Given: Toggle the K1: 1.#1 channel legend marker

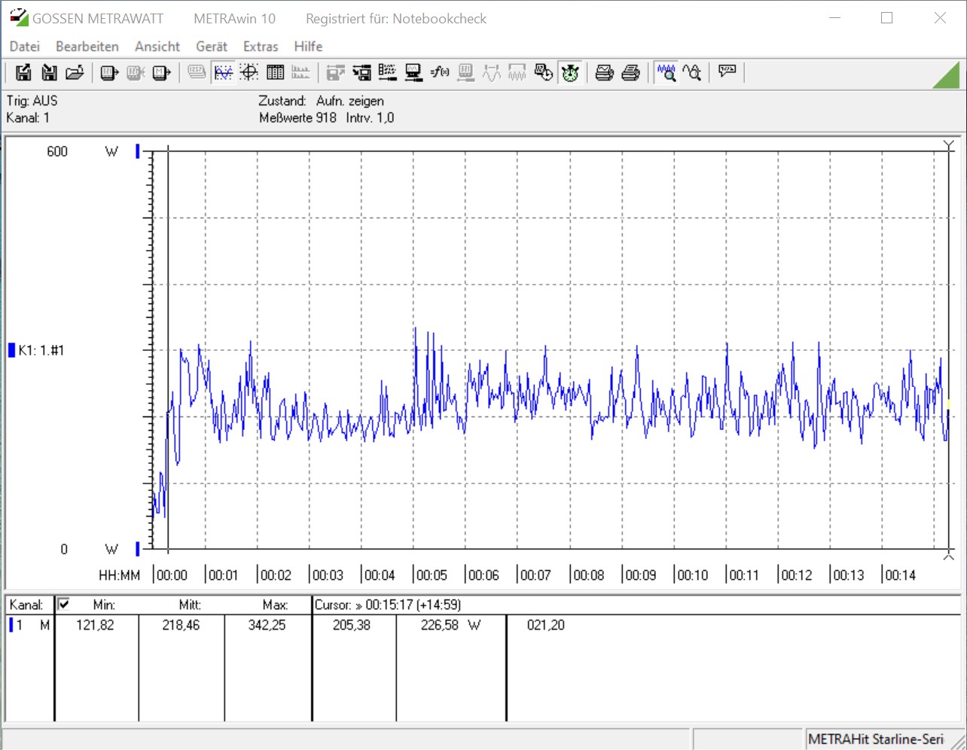Looking at the screenshot, I should point(11,350).
